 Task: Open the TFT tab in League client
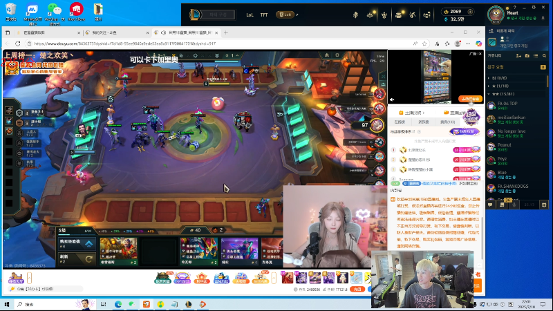point(264,15)
